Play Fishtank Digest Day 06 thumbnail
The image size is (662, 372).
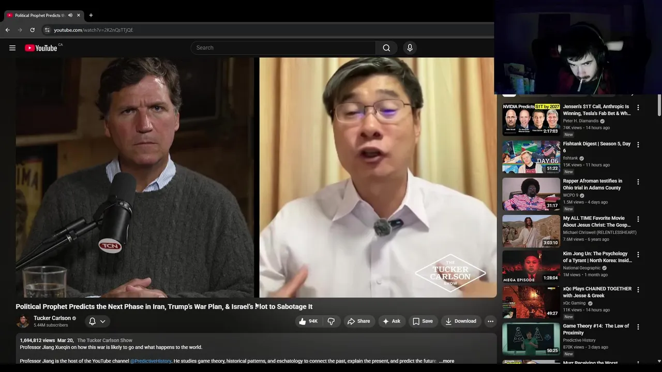pos(531,157)
